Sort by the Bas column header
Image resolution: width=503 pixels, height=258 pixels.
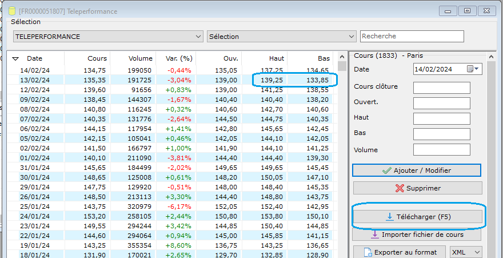tap(324, 58)
